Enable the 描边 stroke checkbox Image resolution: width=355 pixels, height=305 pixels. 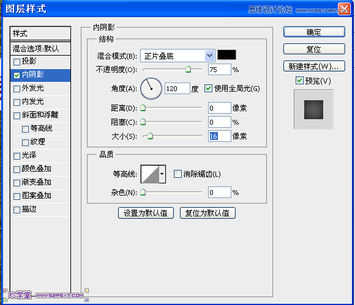pos(17,210)
